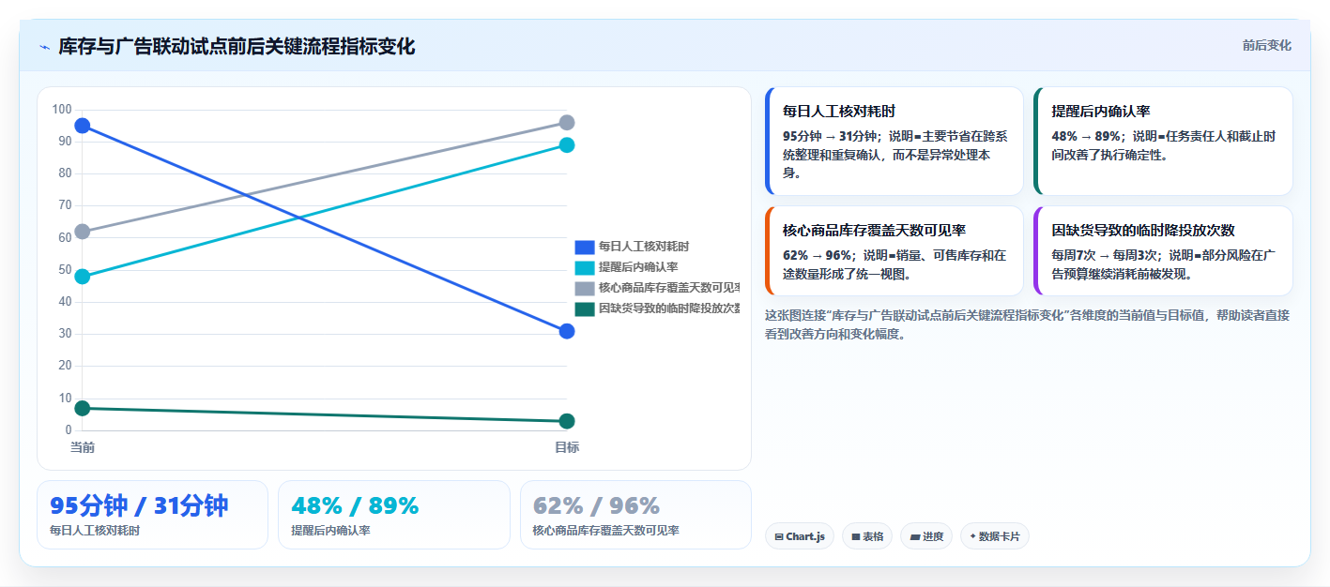Click the chart description paragraph starting 这张图连接

point(1027,324)
